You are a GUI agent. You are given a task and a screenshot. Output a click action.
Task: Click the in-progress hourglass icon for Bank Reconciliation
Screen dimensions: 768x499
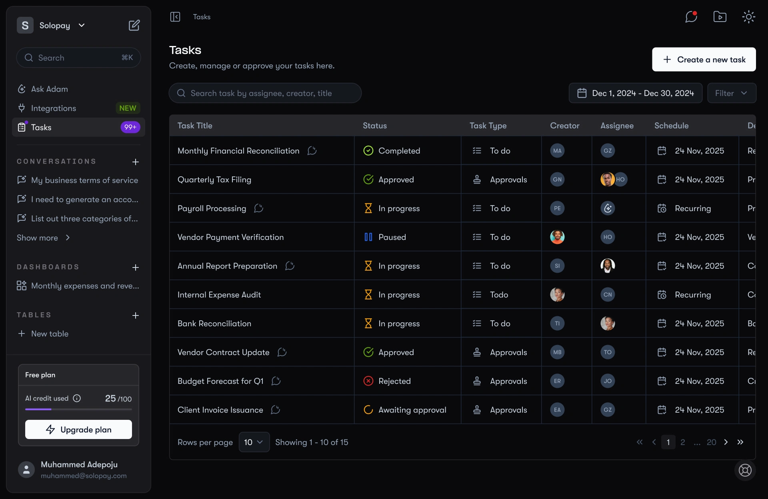point(368,323)
